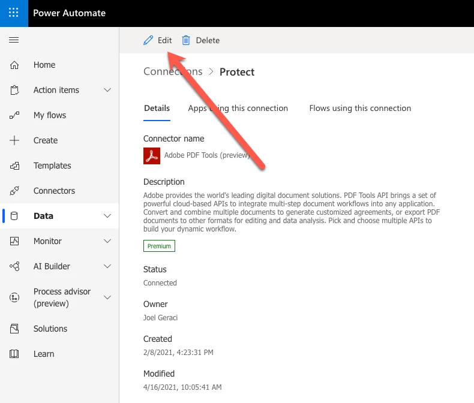Open My flows in sidebar
474x403 pixels.
(50, 115)
